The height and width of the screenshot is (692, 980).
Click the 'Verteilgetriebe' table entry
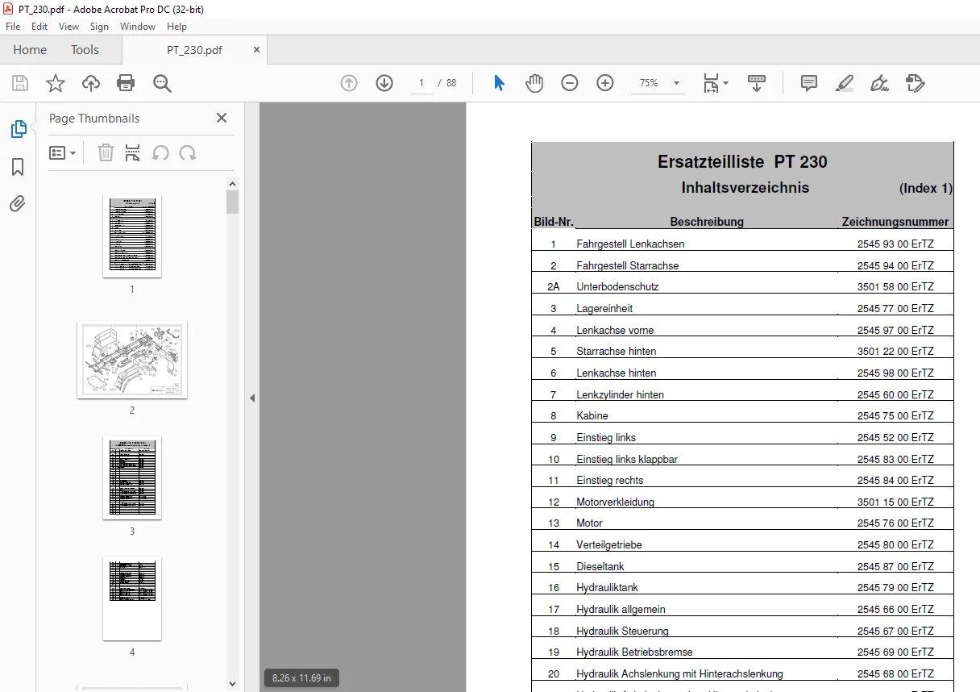tap(609, 545)
